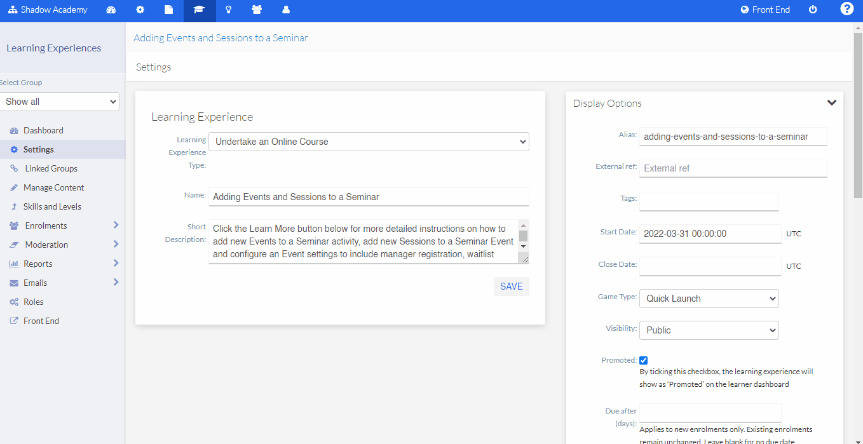Open the Show all group selector

[x=60, y=101]
